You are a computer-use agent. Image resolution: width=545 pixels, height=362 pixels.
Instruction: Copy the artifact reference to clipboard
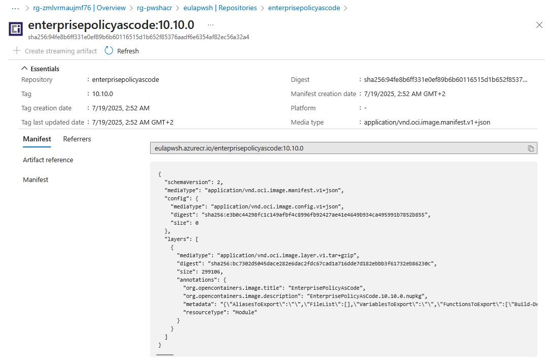coord(530,148)
